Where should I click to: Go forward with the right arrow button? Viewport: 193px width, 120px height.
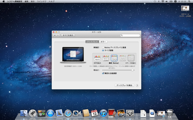tap(58, 35)
